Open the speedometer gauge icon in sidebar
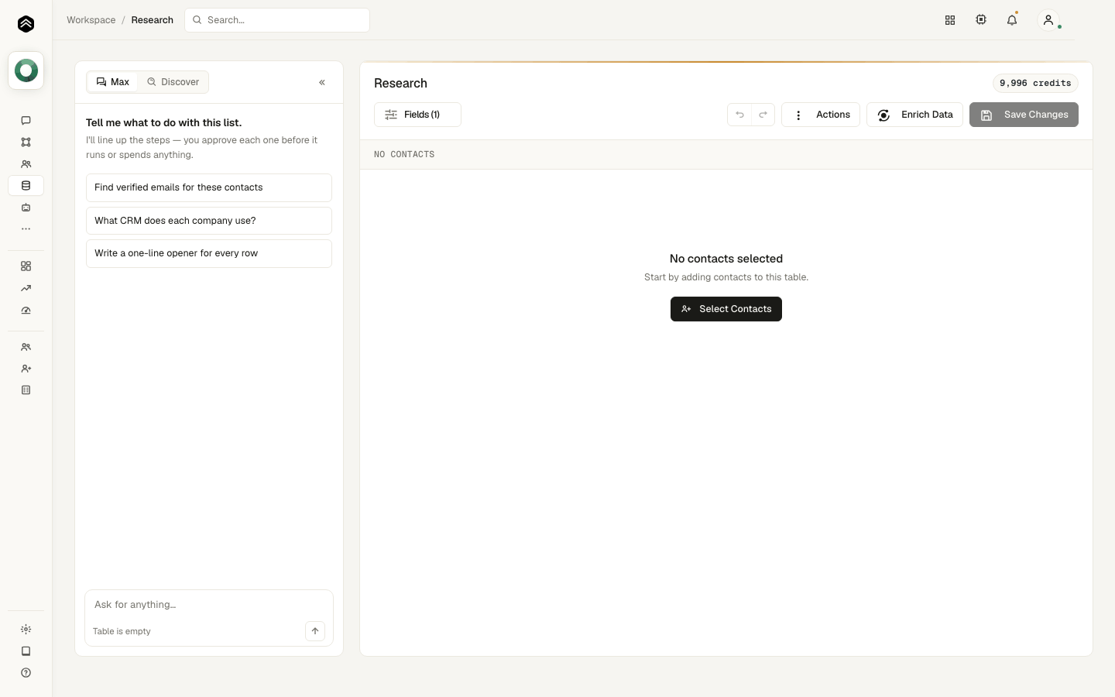The width and height of the screenshot is (1115, 697). [x=26, y=310]
